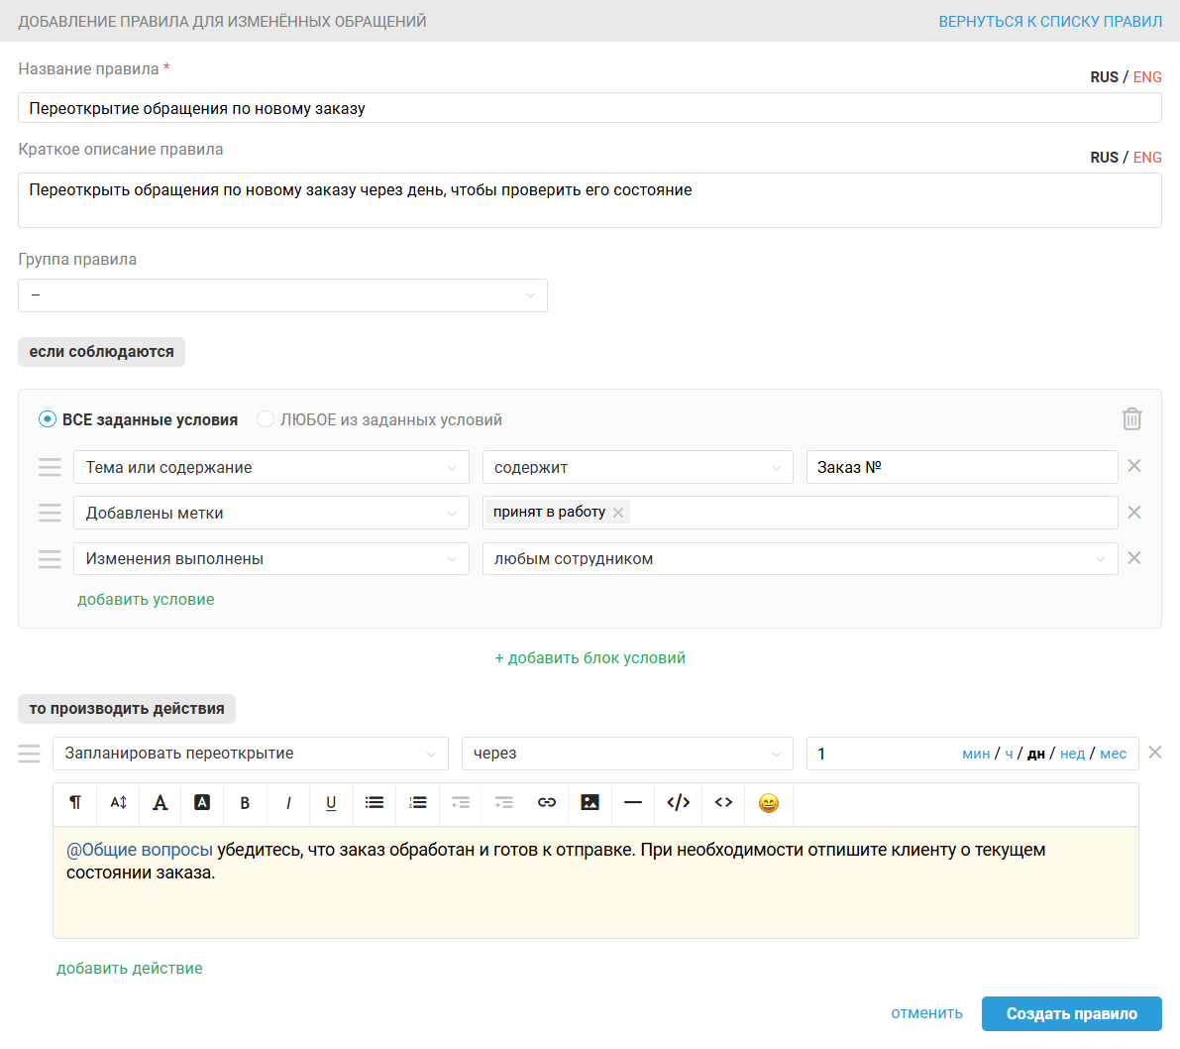Switch rule name language to ENG

[1147, 77]
